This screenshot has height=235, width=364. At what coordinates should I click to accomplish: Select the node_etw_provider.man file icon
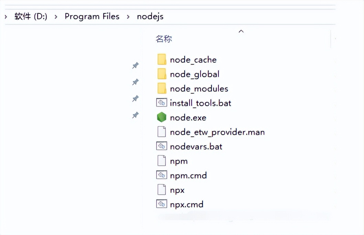[x=162, y=132]
